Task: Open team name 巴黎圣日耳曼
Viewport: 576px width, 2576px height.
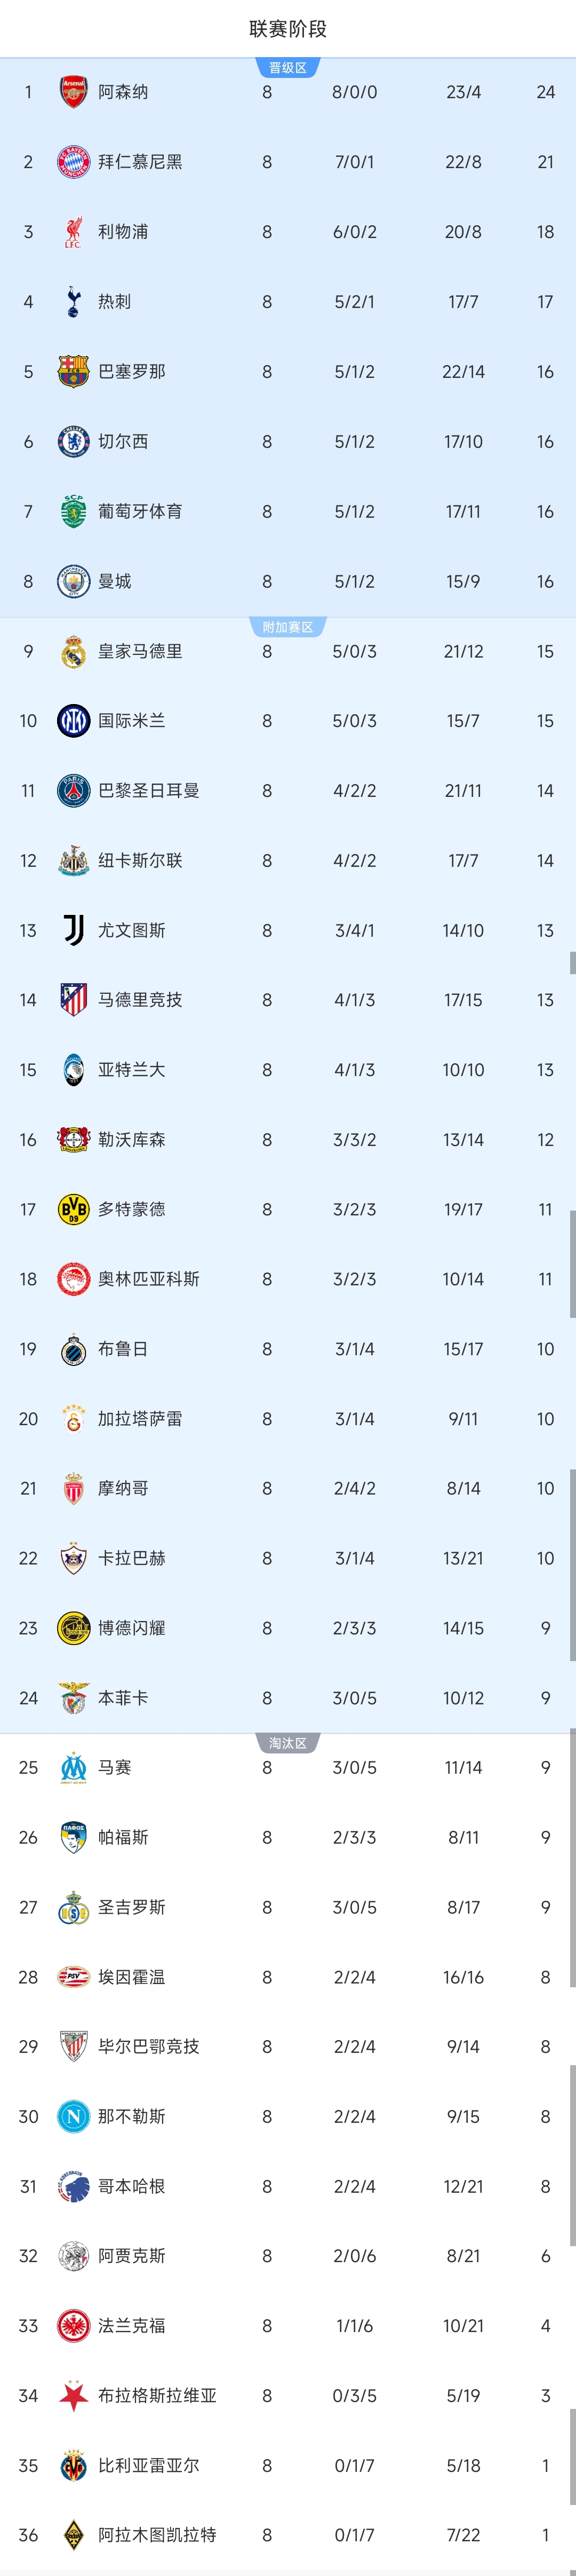Action: 148,791
